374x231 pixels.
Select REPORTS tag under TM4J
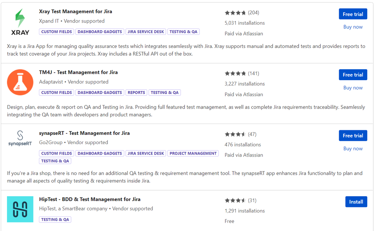136,92
